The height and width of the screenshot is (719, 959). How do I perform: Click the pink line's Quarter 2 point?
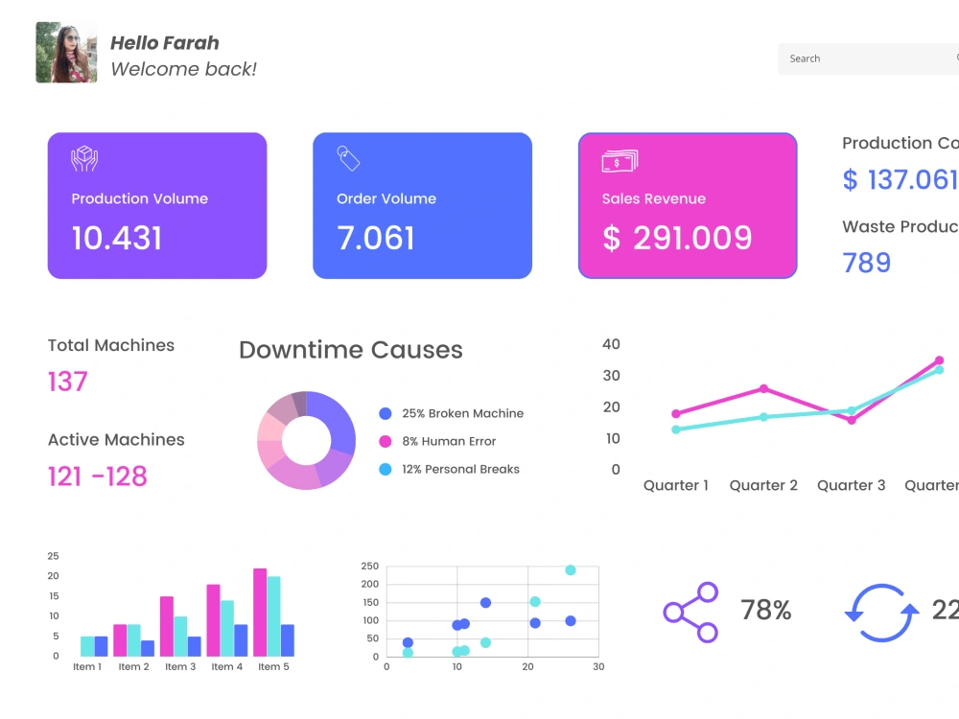(x=764, y=389)
